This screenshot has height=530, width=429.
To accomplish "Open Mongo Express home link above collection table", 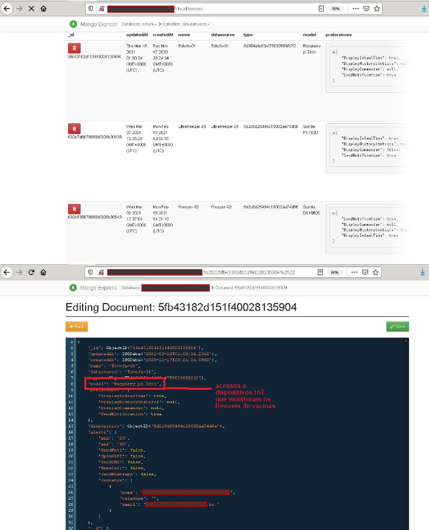I will pos(98,24).
